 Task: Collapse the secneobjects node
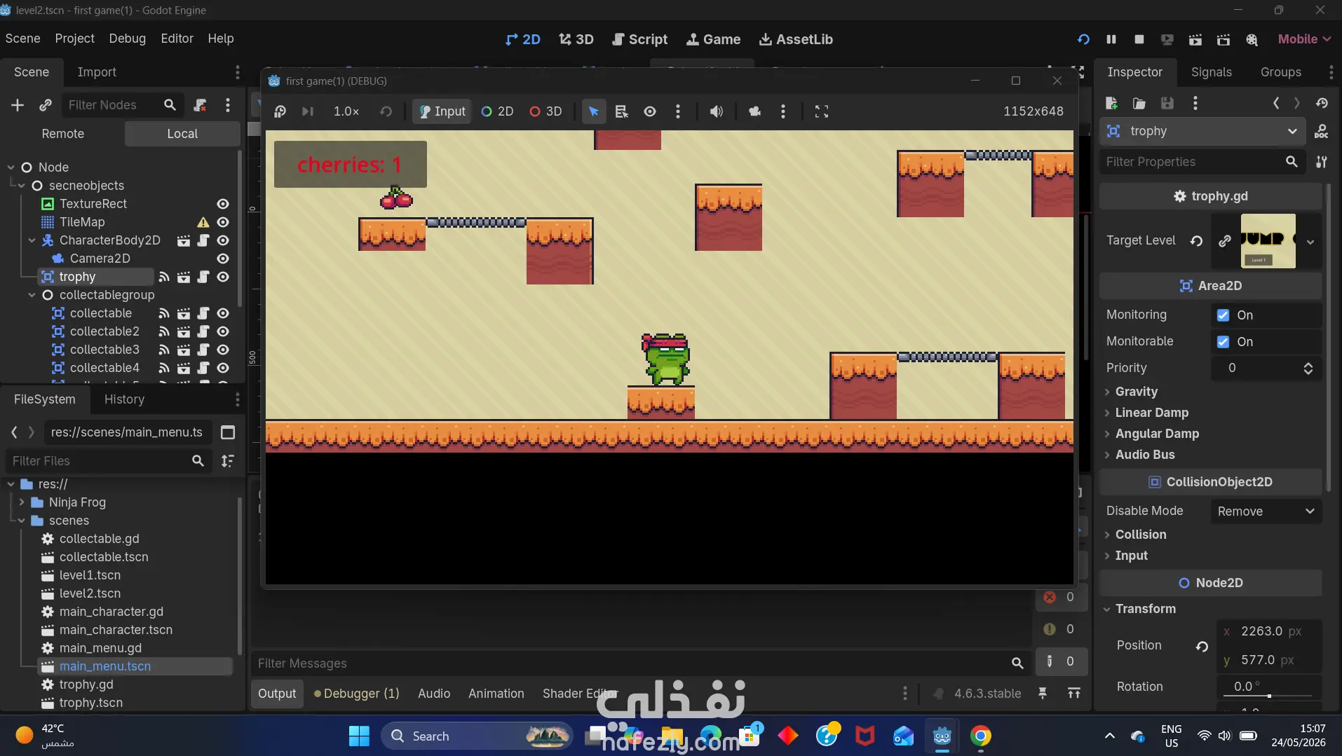[x=22, y=186]
